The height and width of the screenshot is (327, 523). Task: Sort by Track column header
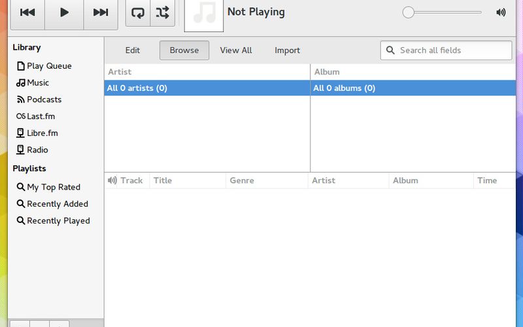coord(133,181)
